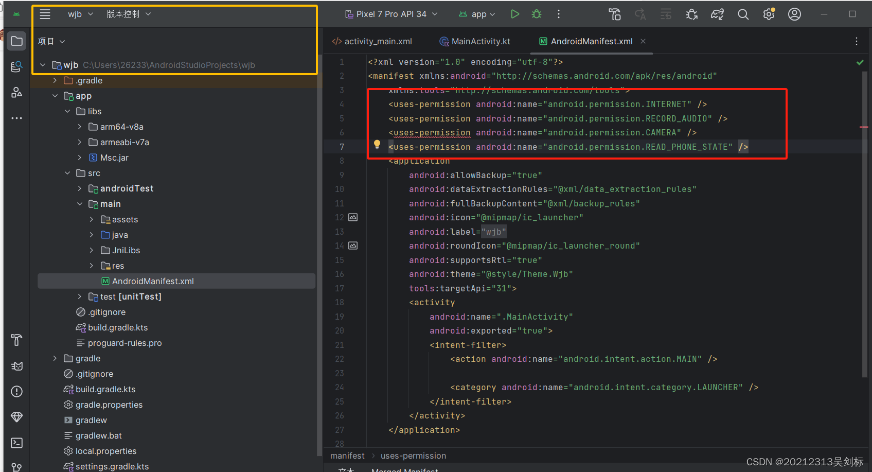This screenshot has height=472, width=872.
Task: Show more tool windows ellipsis
Action: (17, 118)
